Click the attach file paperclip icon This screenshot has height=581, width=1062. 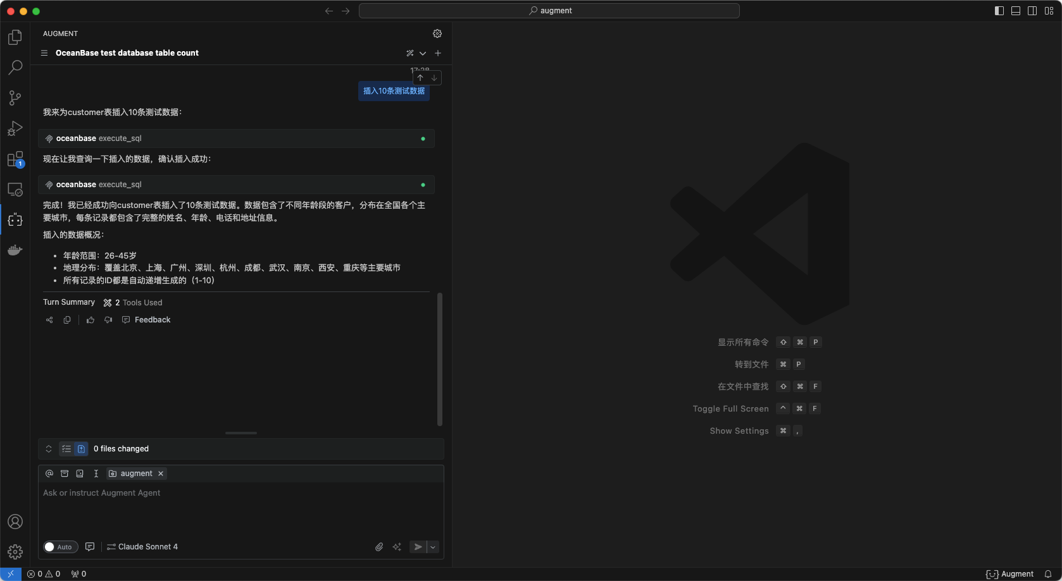pyautogui.click(x=379, y=547)
